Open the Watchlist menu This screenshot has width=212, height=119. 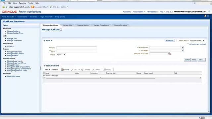tap(49, 17)
